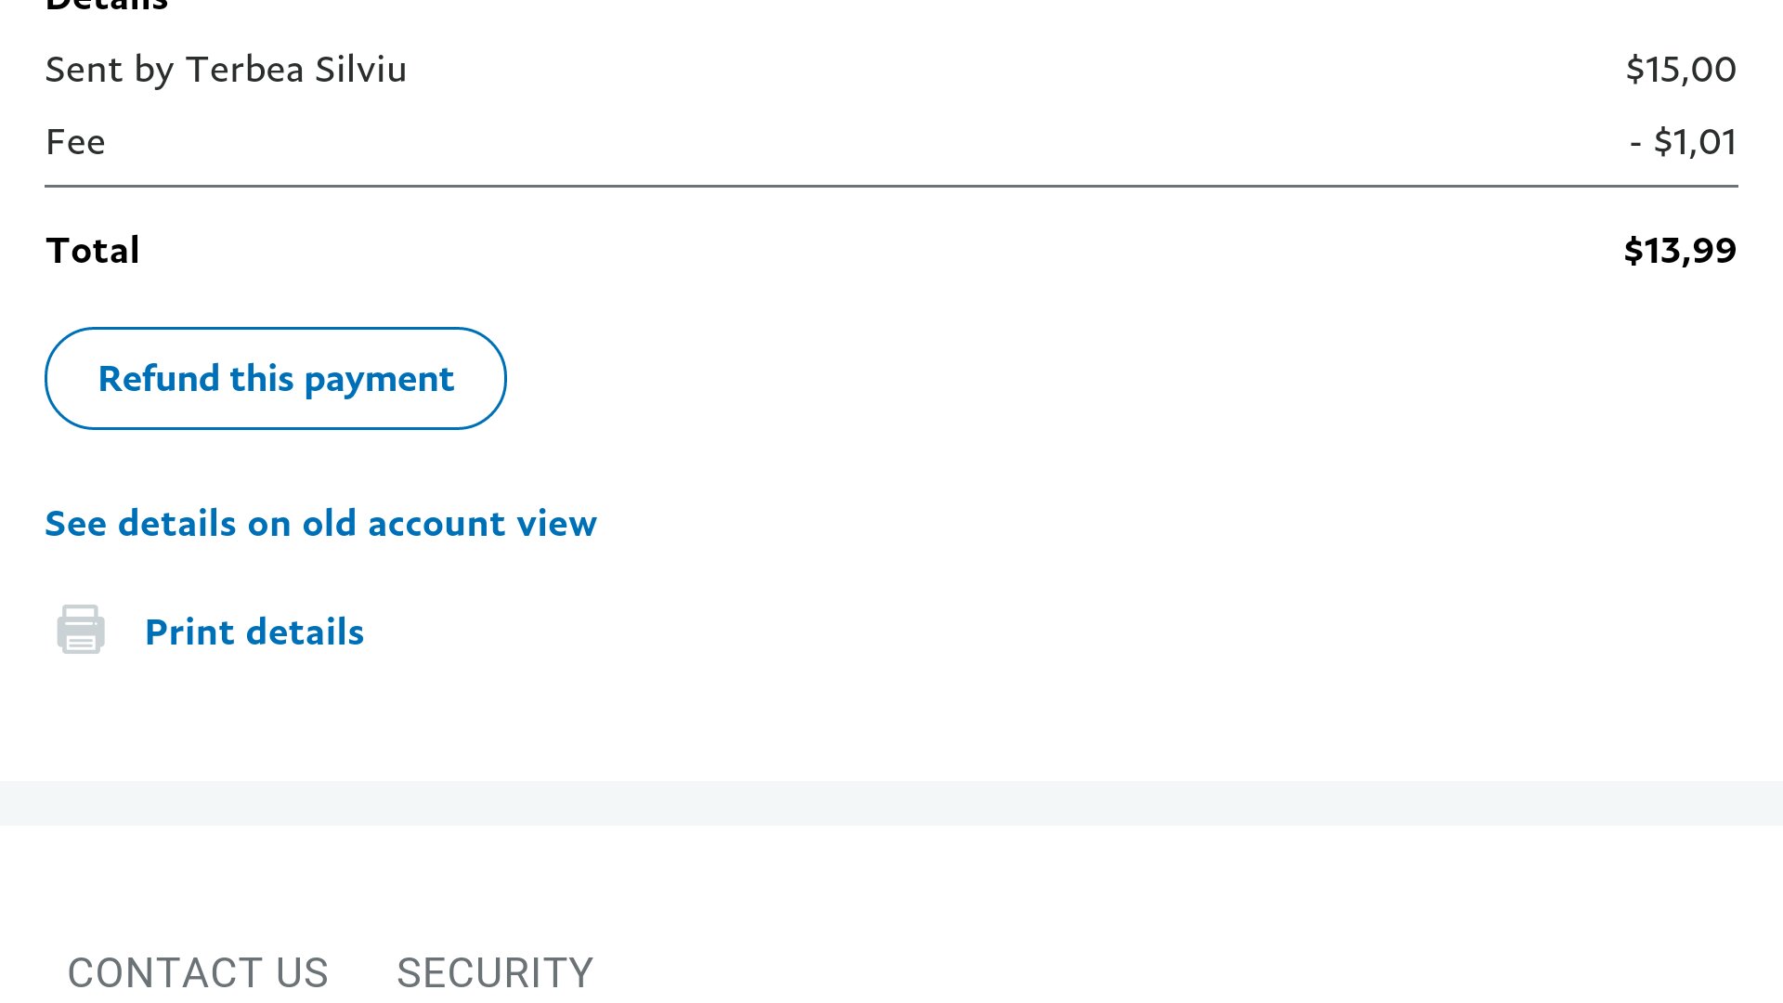Click the bold $13,99 total amount

click(1680, 251)
